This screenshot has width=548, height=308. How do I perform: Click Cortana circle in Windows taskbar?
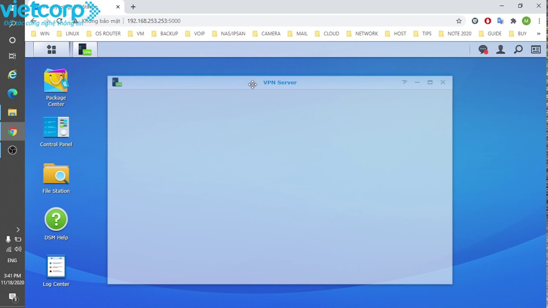12,40
